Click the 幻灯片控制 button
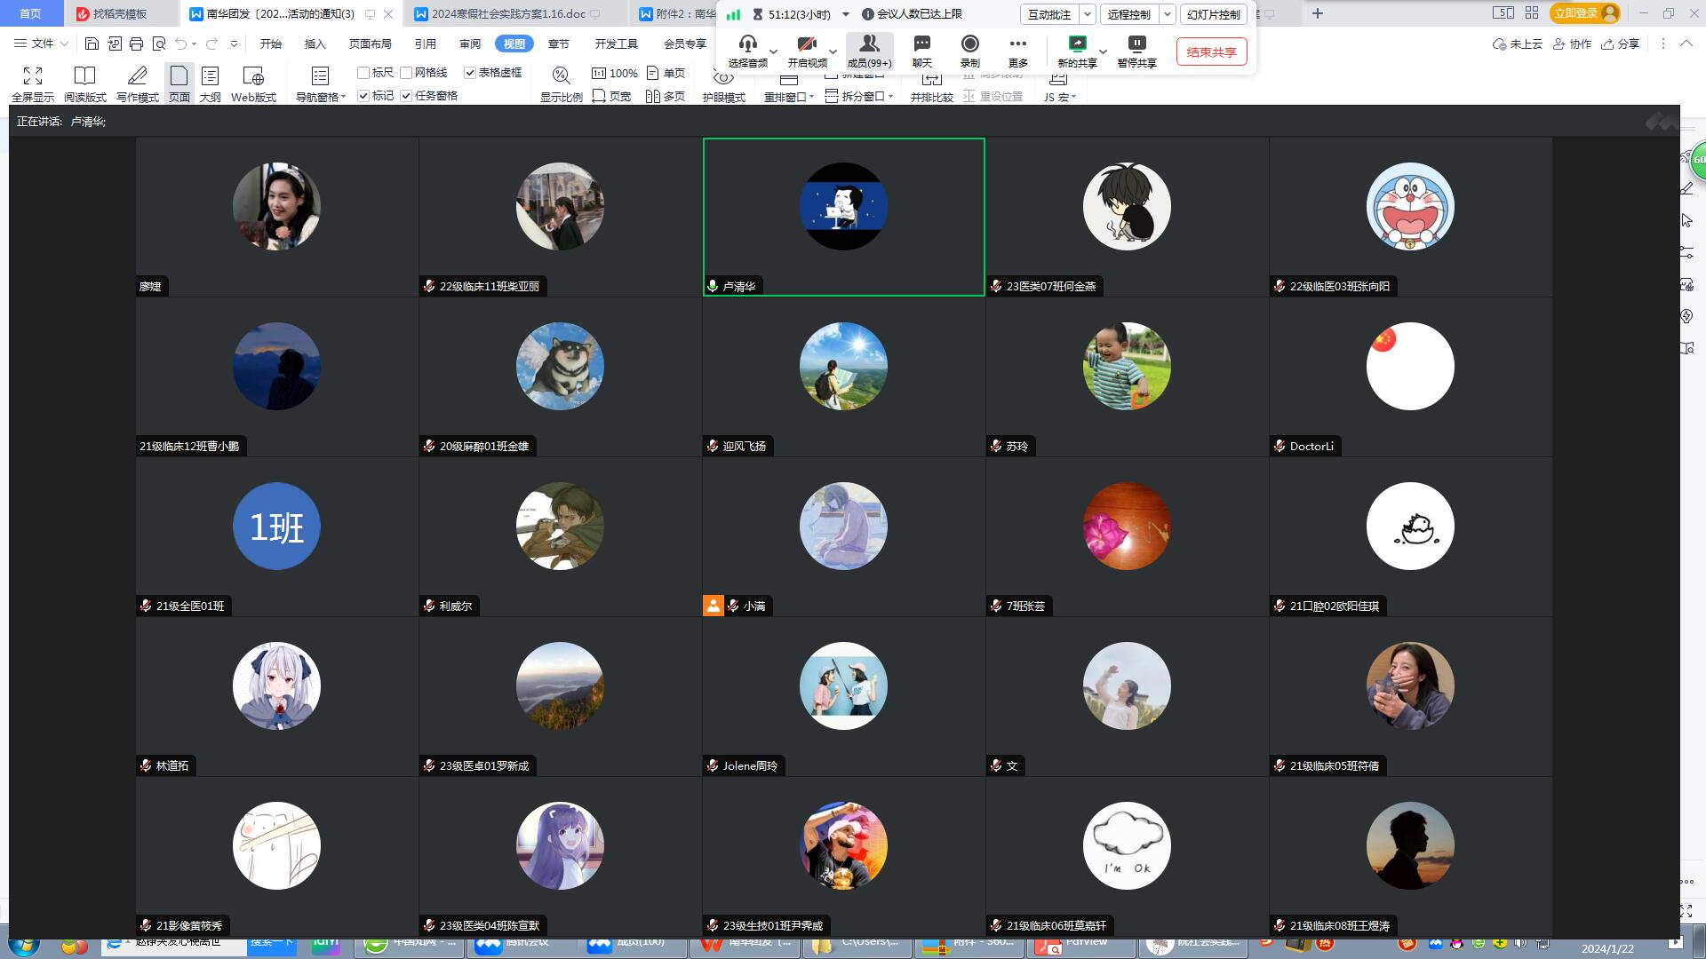 click(1213, 14)
